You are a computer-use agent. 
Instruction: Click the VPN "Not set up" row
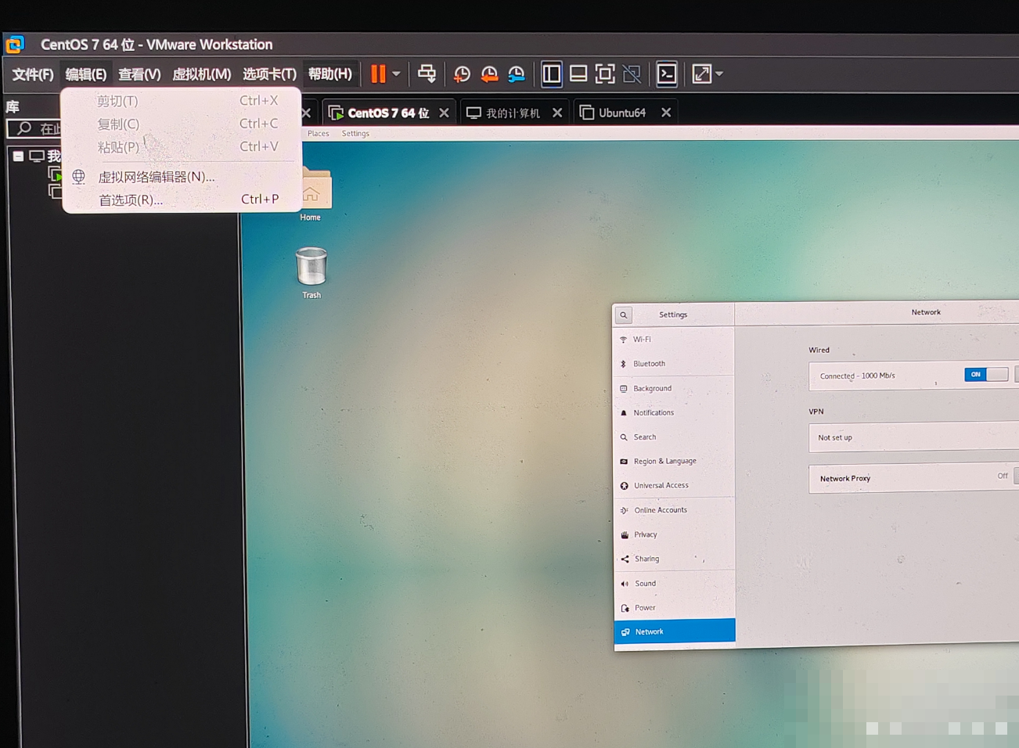pyautogui.click(x=913, y=437)
